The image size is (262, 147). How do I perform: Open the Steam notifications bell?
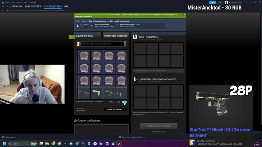point(220,2)
